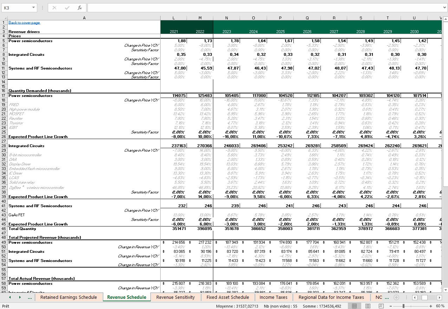
Task: Click horizontal scrollbar left arrow
Action: (x=415, y=297)
